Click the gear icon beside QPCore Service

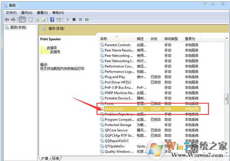pyautogui.click(x=102, y=130)
